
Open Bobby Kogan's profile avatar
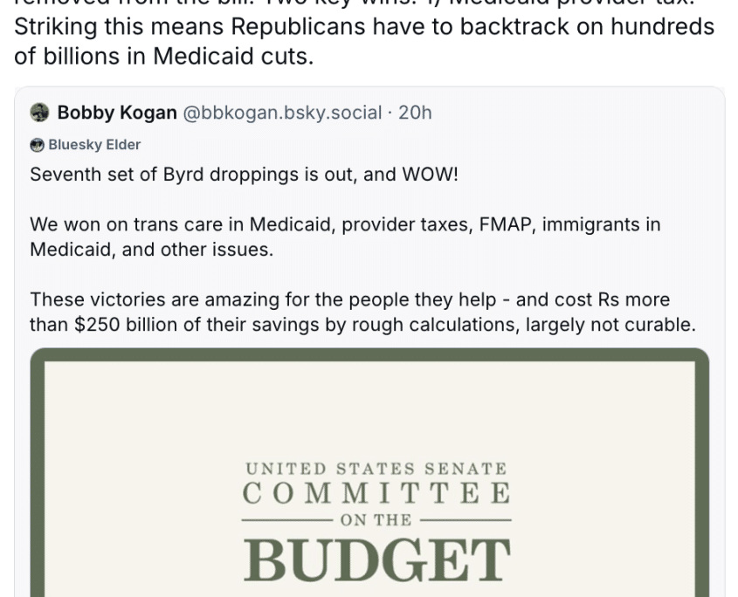point(39,113)
